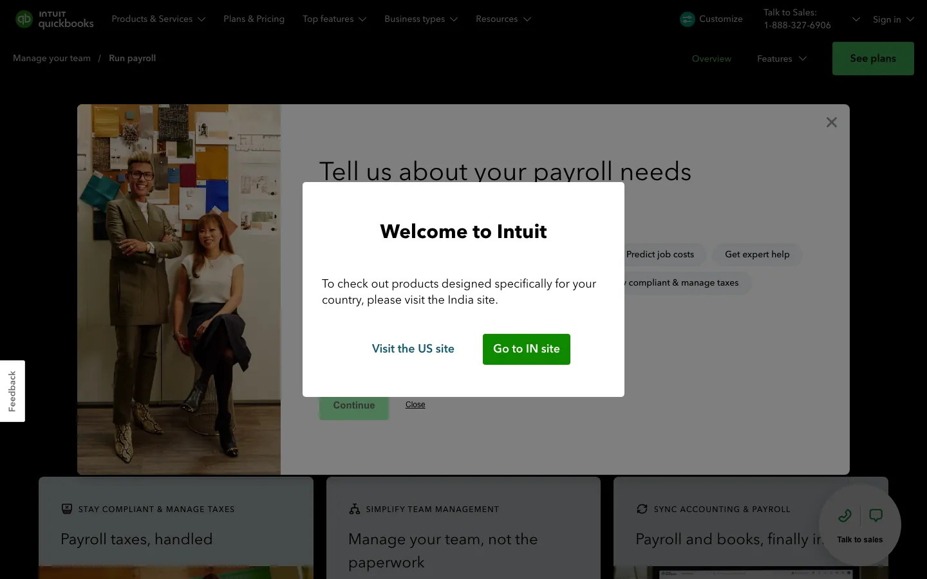
Task: Click the Payroll taxes, handled card heading
Action: (136, 539)
